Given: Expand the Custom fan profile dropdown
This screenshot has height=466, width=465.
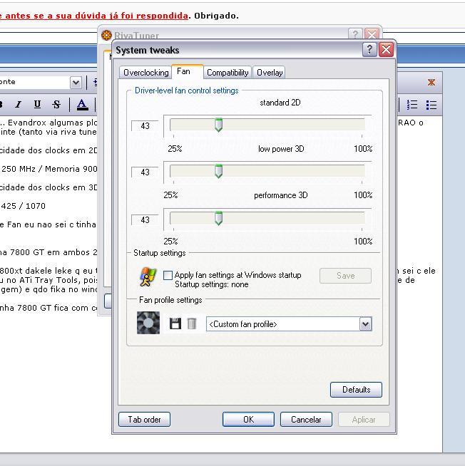Looking at the screenshot, I should [366, 324].
